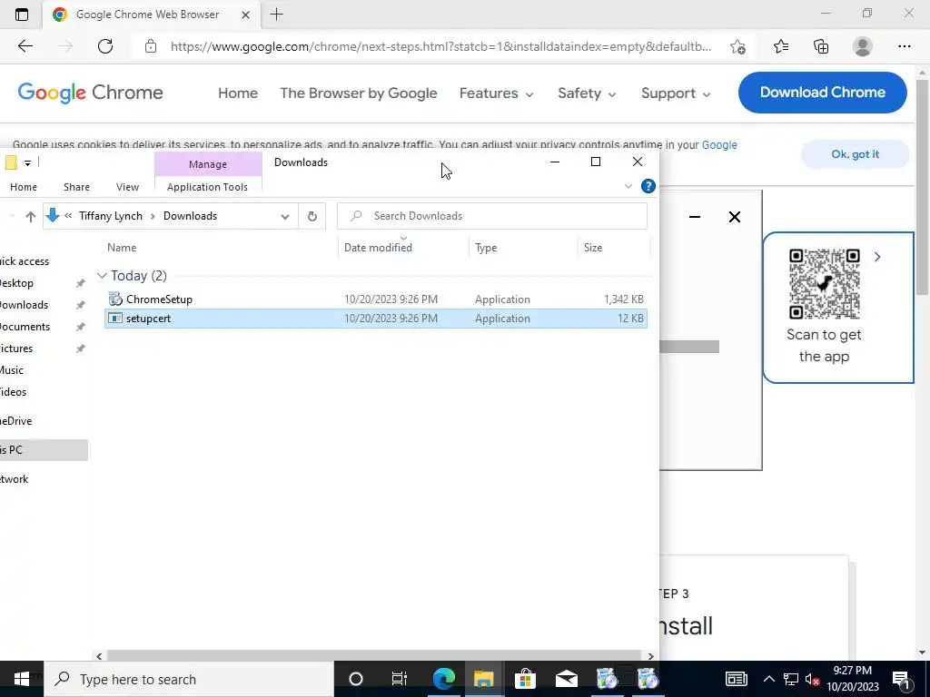Close the dialog behind Explorer with X
The height and width of the screenshot is (697, 930).
tap(734, 217)
